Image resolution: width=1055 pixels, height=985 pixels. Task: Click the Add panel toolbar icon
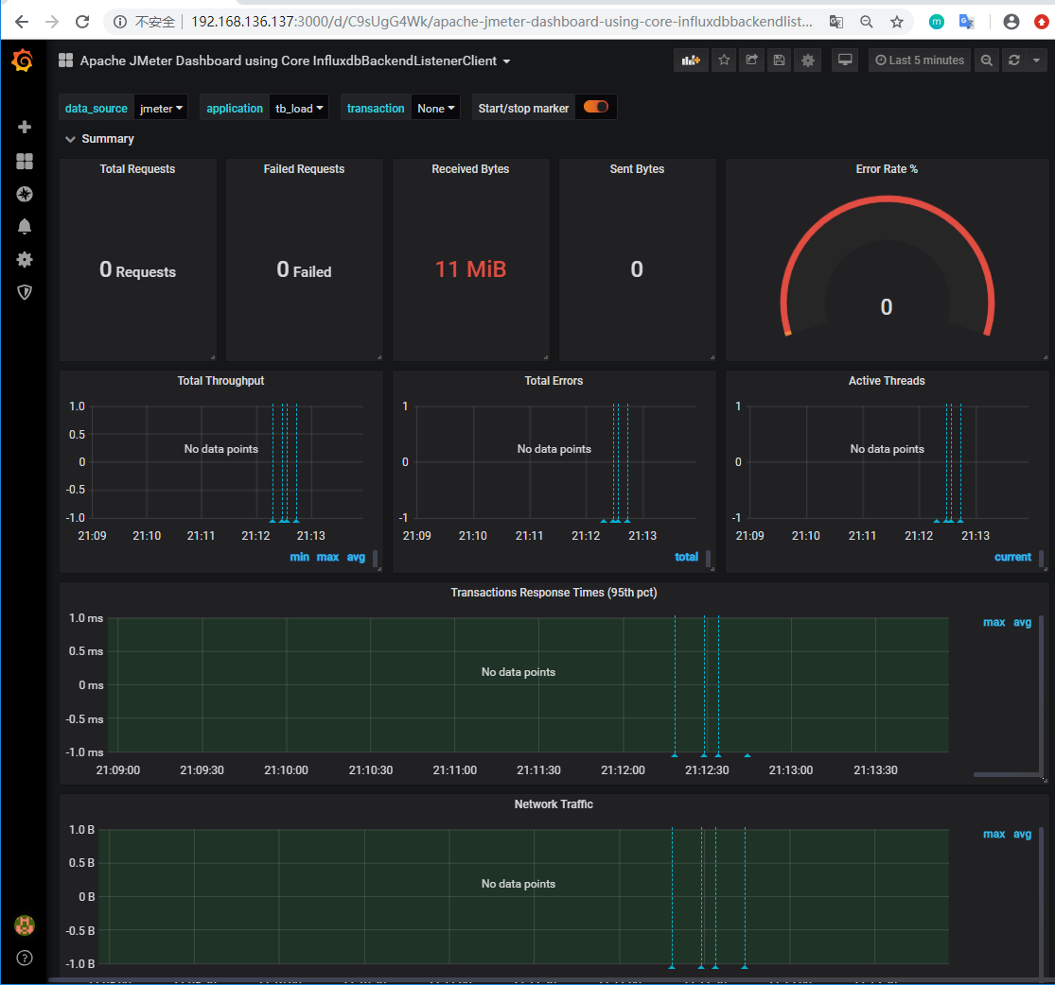691,60
